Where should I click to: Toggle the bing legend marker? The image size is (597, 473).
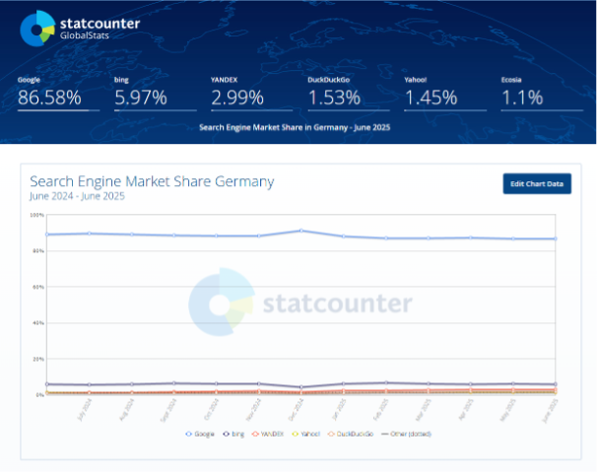pos(226,434)
